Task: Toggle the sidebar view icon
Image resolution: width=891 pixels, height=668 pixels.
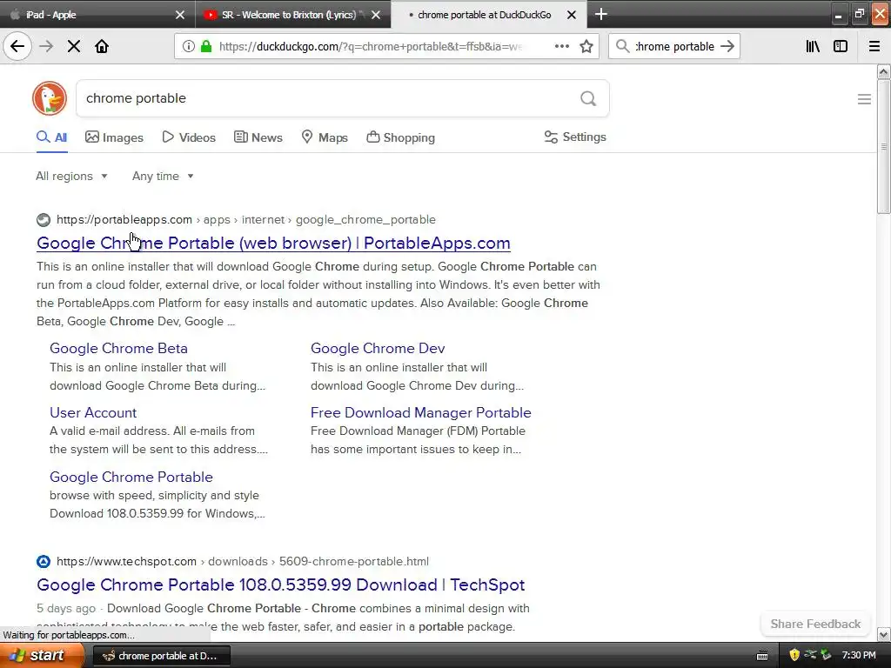Action: click(x=841, y=47)
